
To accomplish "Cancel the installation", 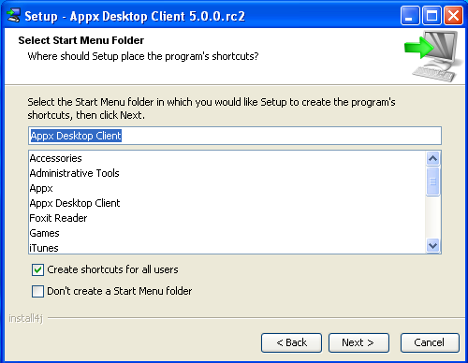I will click(430, 342).
